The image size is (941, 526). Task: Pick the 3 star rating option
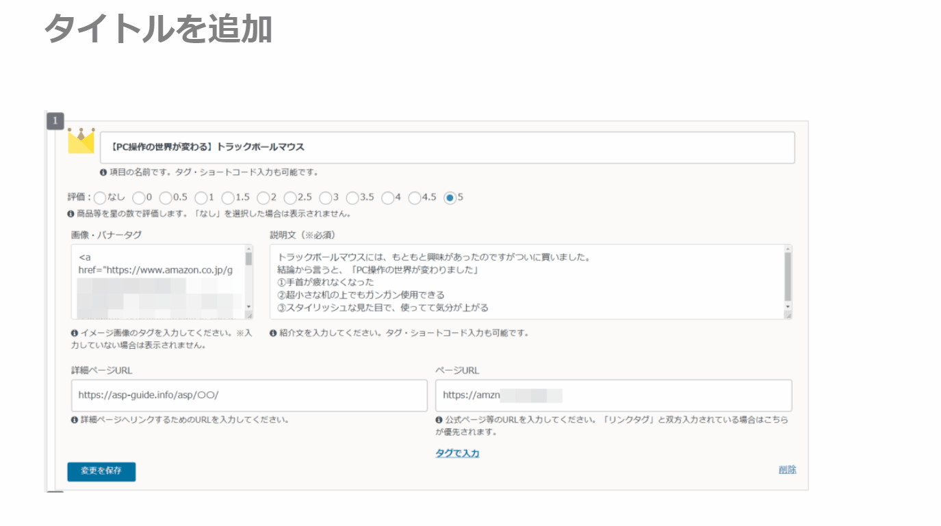(x=326, y=198)
